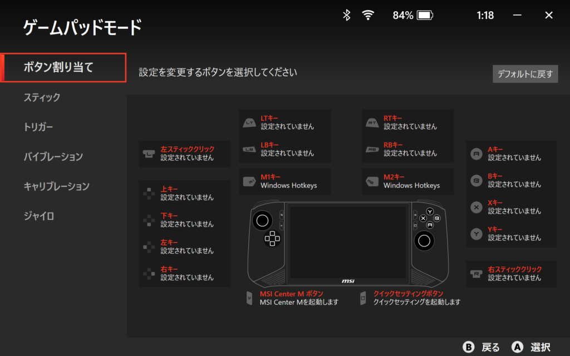Click the RT key trigger icon
The image size is (570, 356).
[372, 123]
